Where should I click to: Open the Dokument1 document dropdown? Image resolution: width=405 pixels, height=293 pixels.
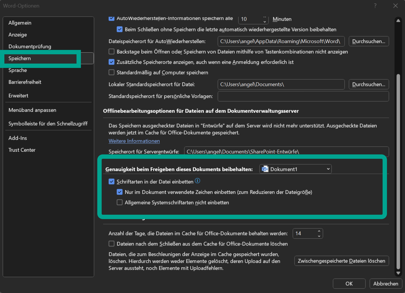pos(295,169)
